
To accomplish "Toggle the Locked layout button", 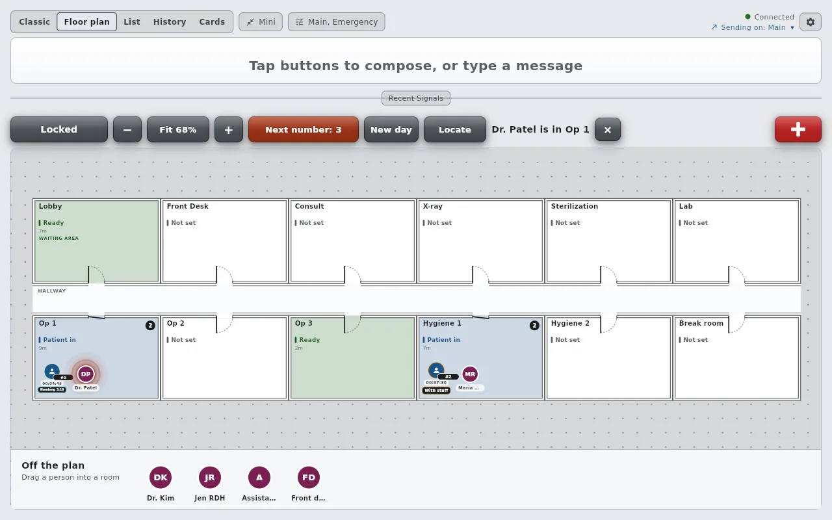I will point(59,129).
